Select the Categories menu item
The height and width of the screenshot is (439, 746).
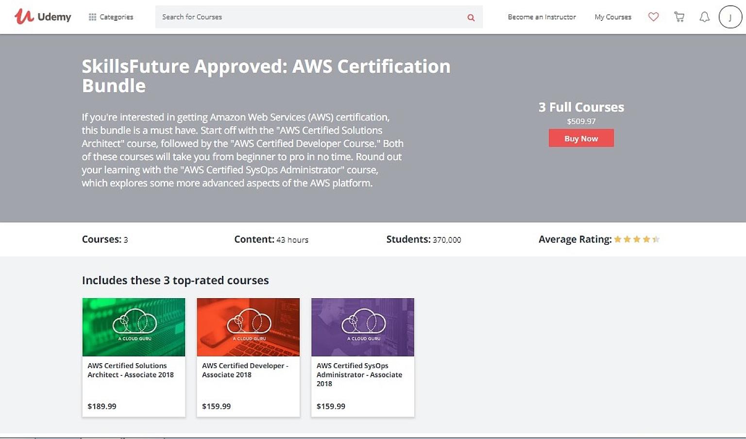(116, 17)
